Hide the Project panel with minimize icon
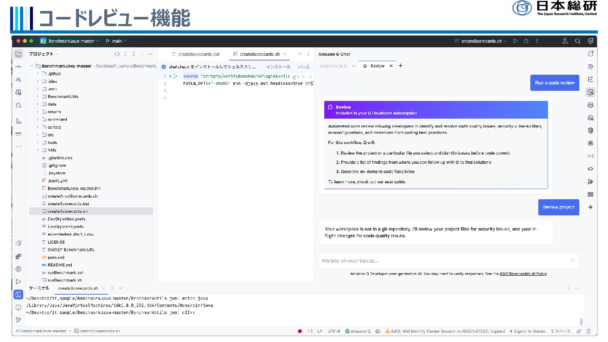 point(150,54)
